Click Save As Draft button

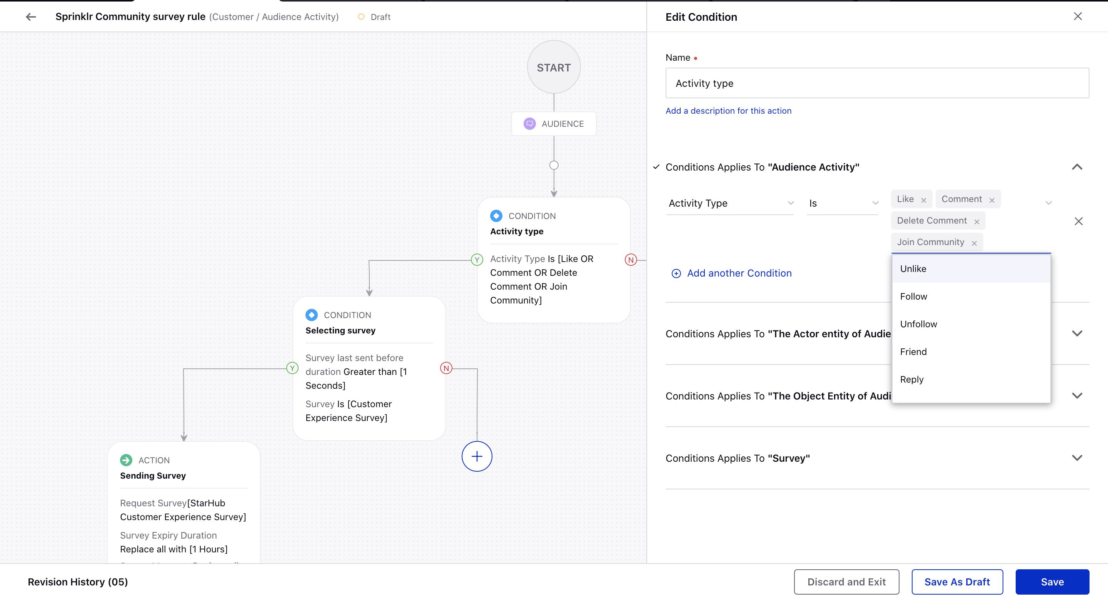coord(957,582)
